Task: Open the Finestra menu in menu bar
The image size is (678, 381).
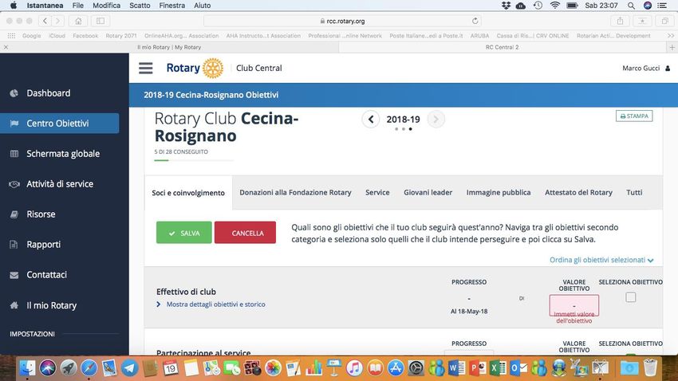Action: pos(172,6)
